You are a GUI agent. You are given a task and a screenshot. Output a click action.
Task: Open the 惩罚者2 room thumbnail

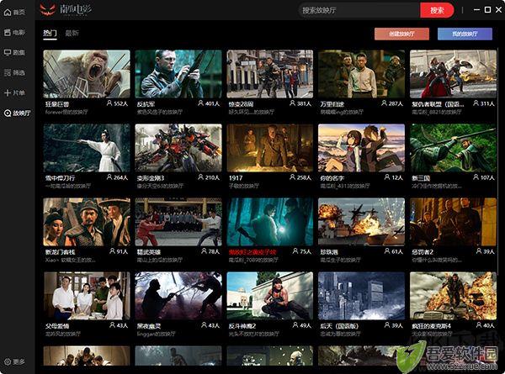(453, 222)
